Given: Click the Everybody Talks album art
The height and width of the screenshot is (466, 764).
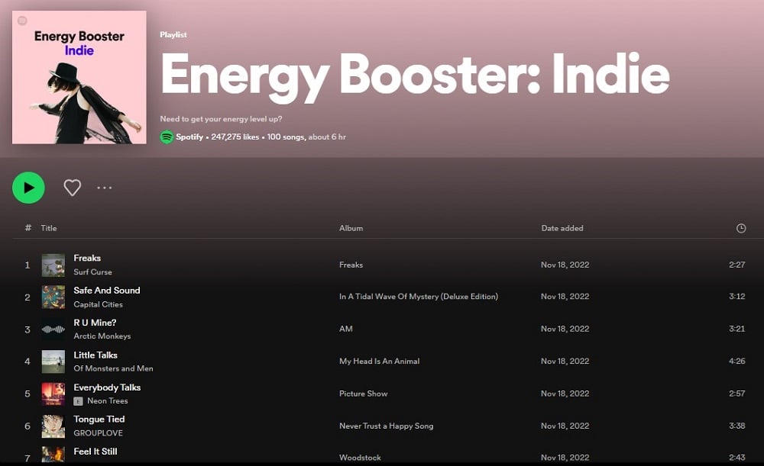Looking at the screenshot, I should 53,394.
